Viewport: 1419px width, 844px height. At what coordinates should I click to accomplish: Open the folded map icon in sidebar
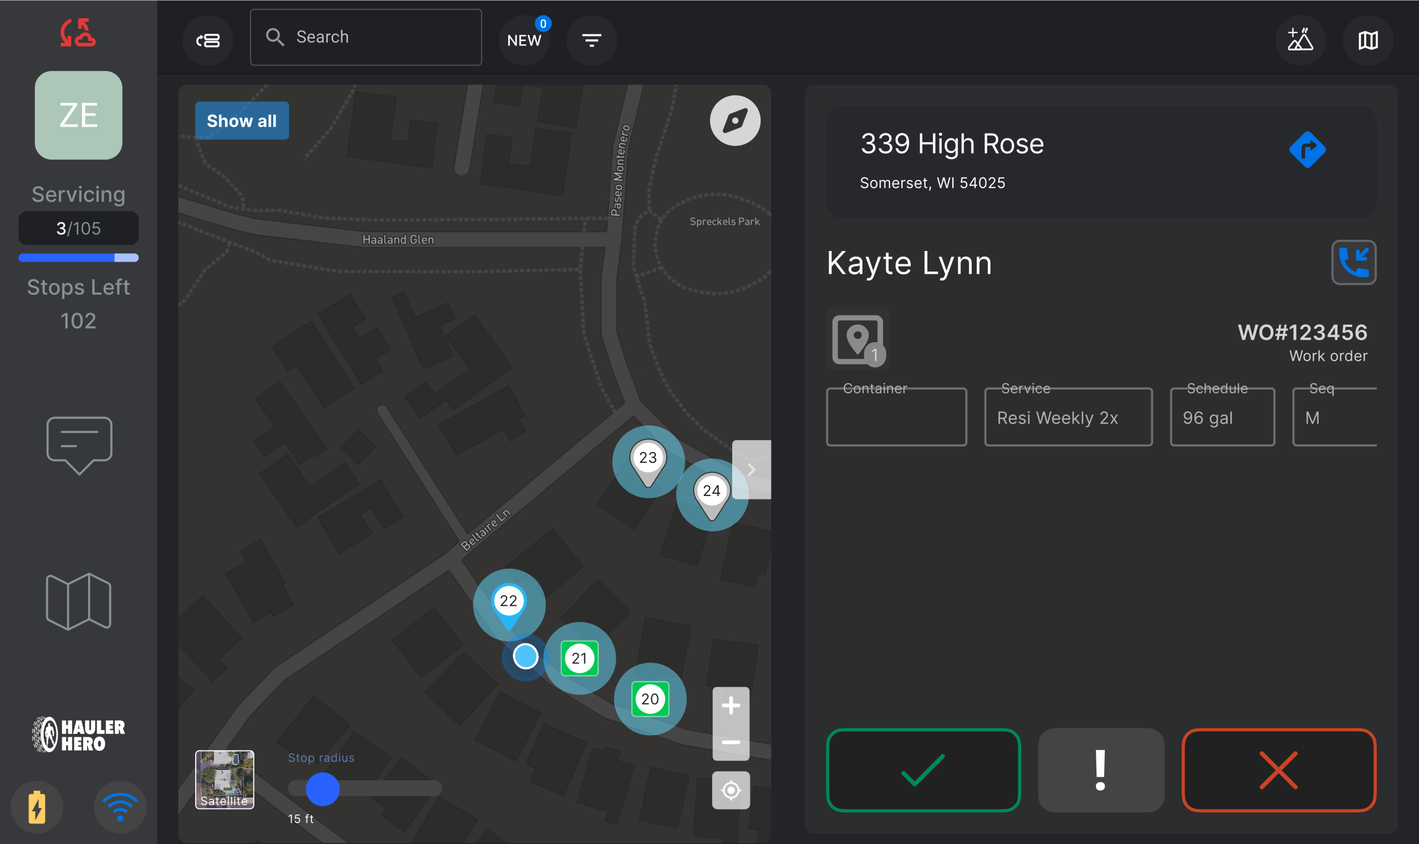79,601
